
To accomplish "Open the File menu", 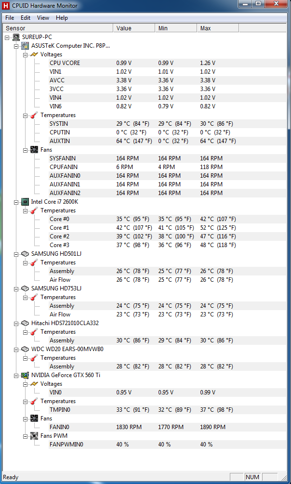I will (10, 18).
